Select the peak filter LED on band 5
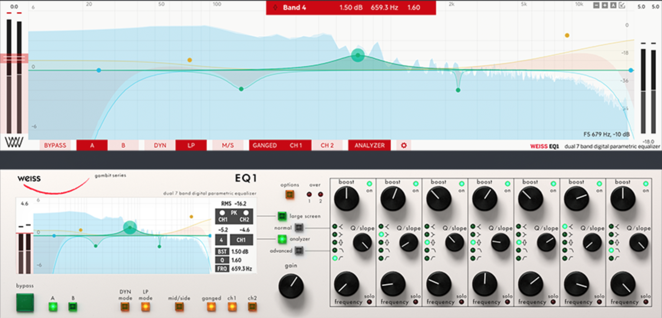The height and width of the screenshot is (318, 662). point(519,242)
